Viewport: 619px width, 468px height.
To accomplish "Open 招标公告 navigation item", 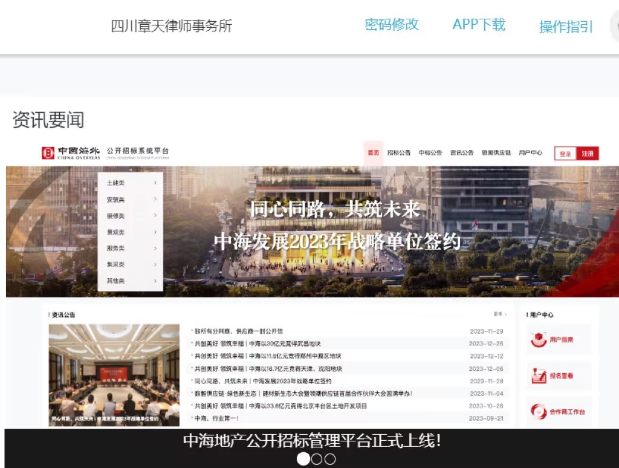I will pyautogui.click(x=399, y=153).
